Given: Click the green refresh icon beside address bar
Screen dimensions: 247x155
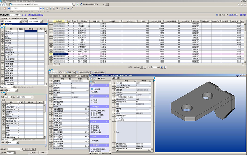Looking at the screenshot, I should coord(77,4).
